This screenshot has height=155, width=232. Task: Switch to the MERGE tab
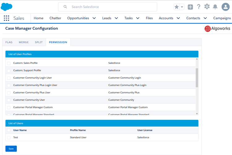24,42
